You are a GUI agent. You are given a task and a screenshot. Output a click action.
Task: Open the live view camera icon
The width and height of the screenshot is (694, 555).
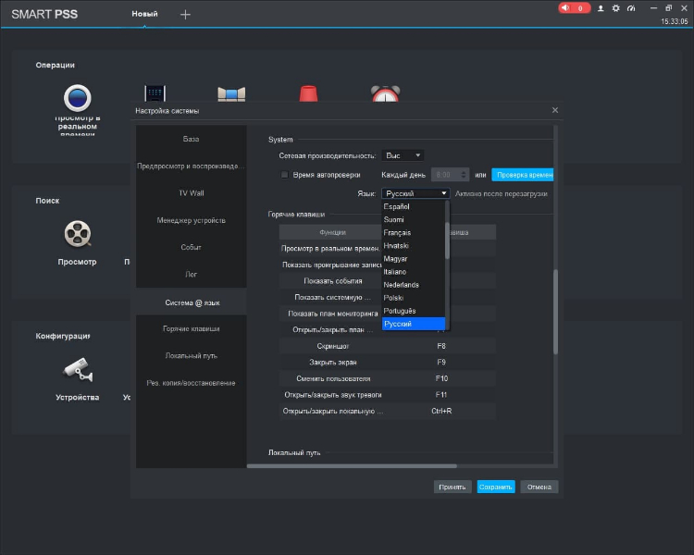[x=78, y=98]
